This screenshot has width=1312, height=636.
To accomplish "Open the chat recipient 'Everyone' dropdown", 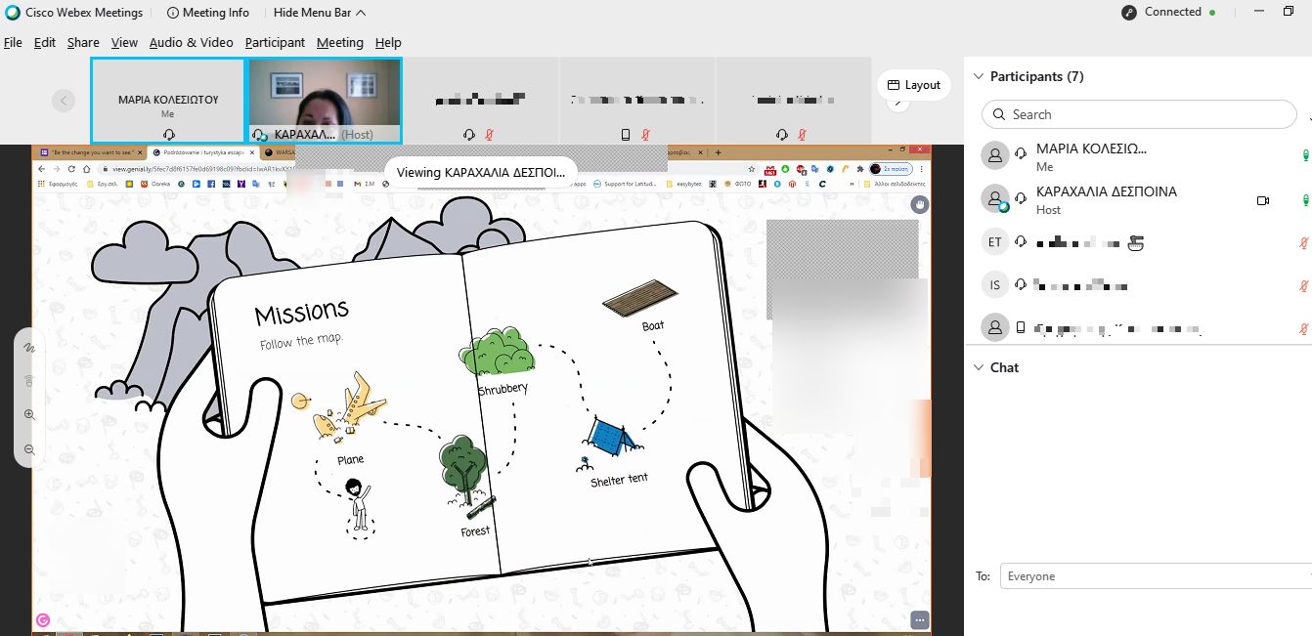I will 1156,576.
